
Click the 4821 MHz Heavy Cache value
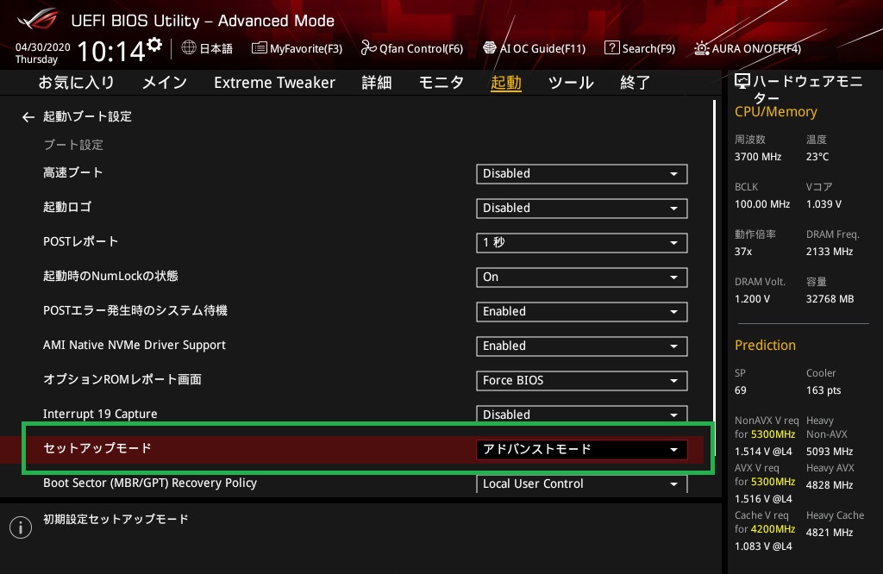pos(829,533)
